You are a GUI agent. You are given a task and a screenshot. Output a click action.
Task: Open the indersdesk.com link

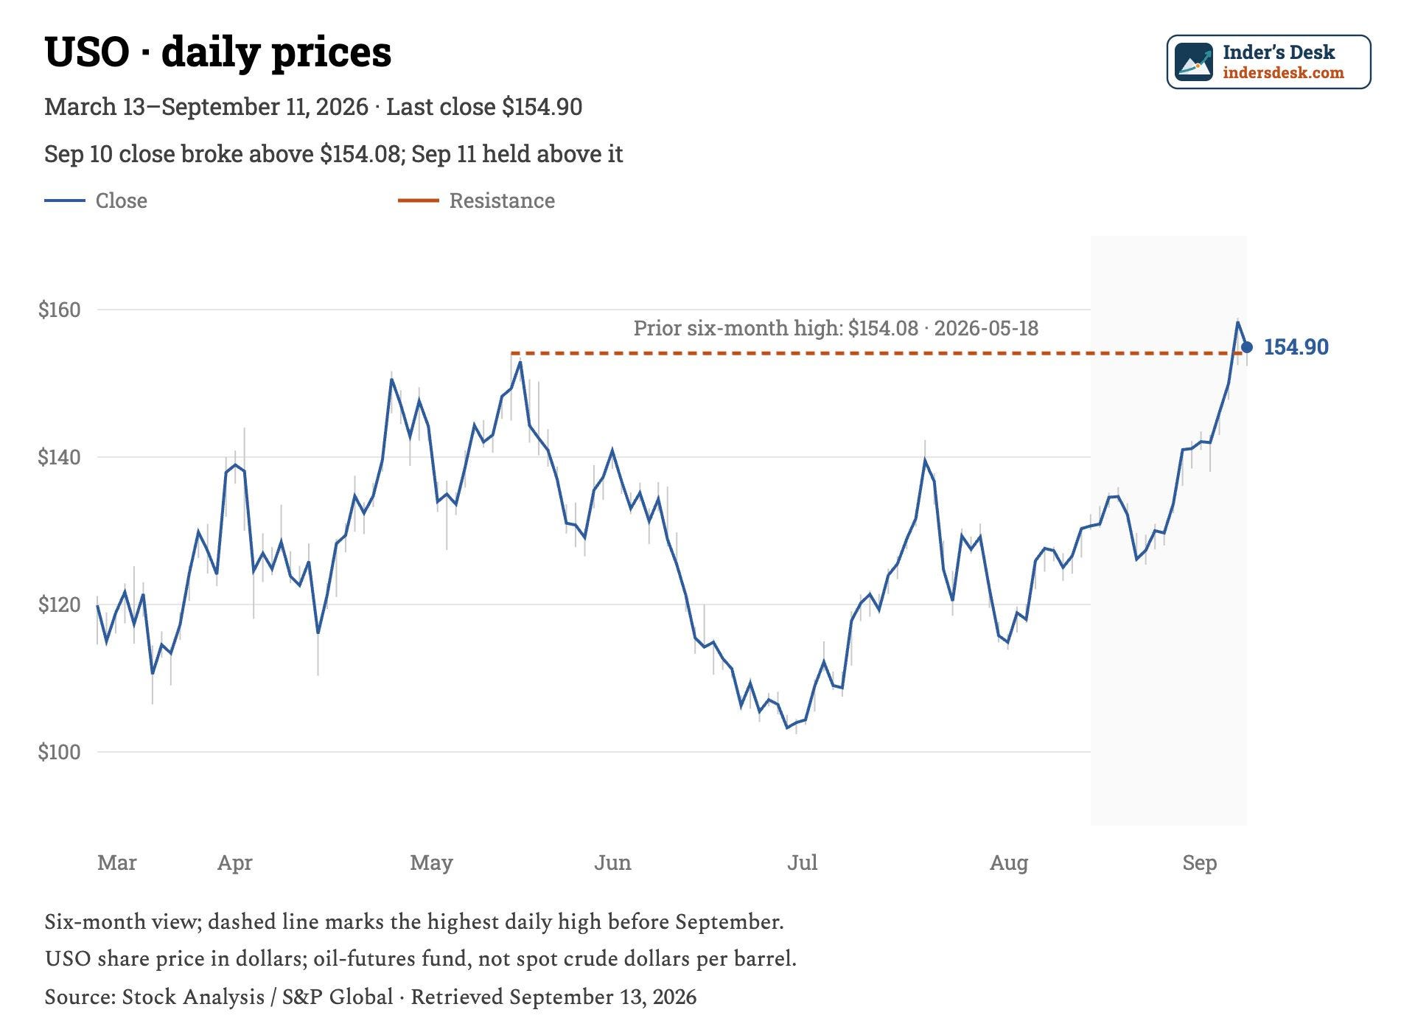[x=1283, y=73]
